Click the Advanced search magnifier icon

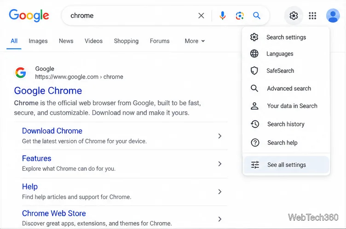click(x=254, y=88)
